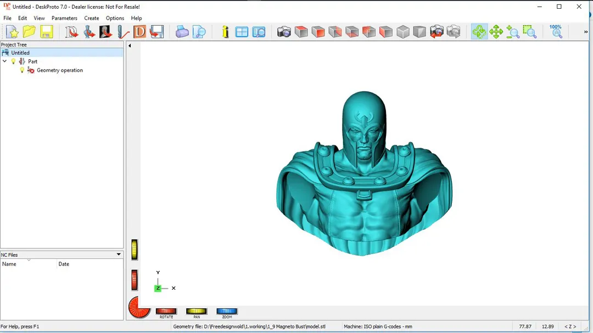The width and height of the screenshot is (593, 333).
Task: Toggle the Part visibility light bulb
Action: click(x=13, y=61)
